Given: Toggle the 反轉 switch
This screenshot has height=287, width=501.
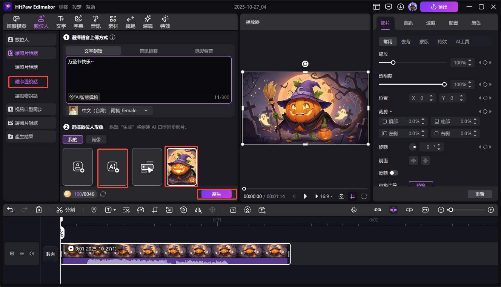Looking at the screenshot, I should [x=394, y=173].
